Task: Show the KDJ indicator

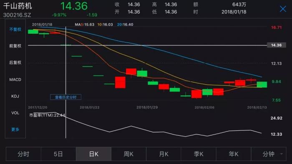Action: (x=15, y=96)
